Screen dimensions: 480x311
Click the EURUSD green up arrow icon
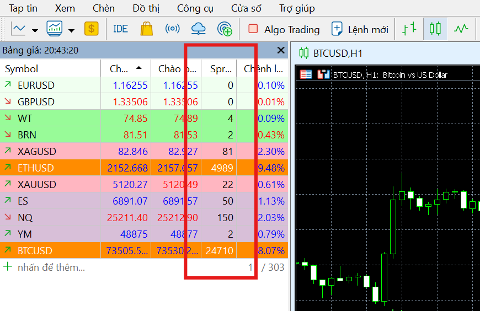(8, 84)
